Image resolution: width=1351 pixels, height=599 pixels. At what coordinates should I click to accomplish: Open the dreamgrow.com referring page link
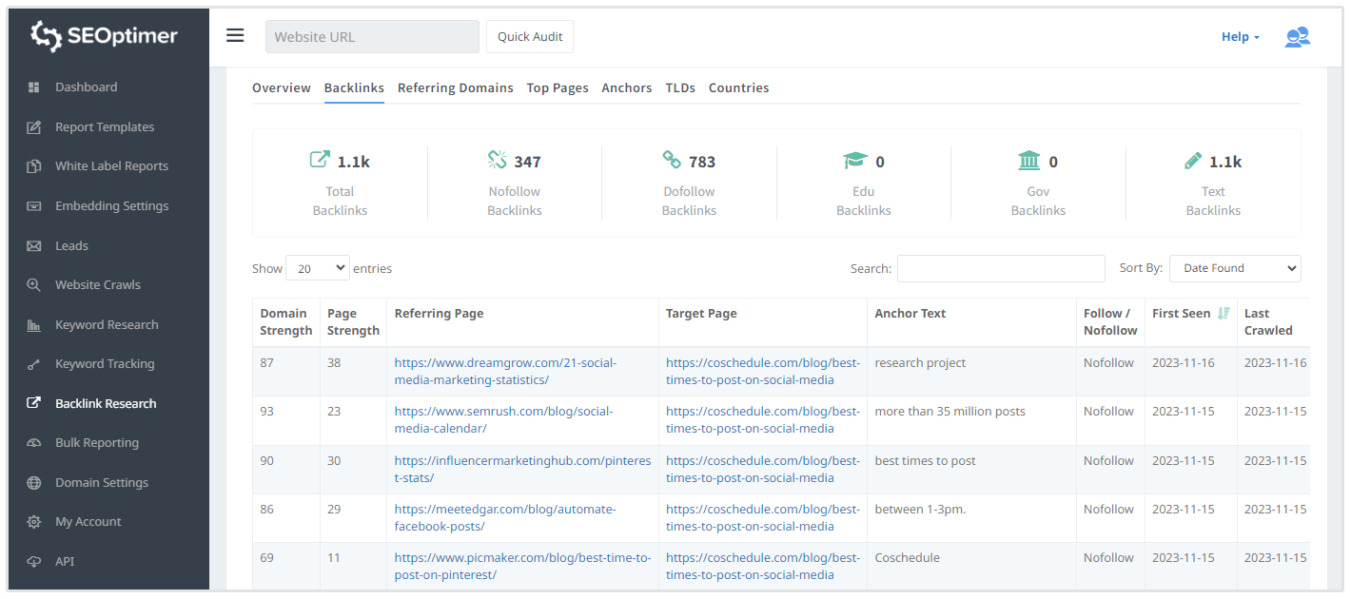[x=505, y=372]
